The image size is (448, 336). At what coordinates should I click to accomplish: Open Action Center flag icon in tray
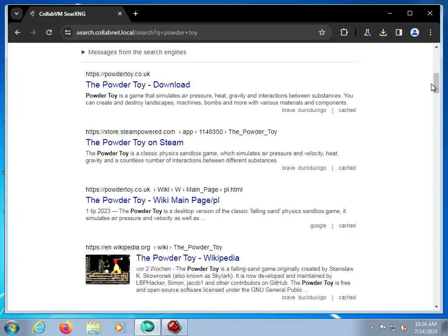(x=382, y=328)
